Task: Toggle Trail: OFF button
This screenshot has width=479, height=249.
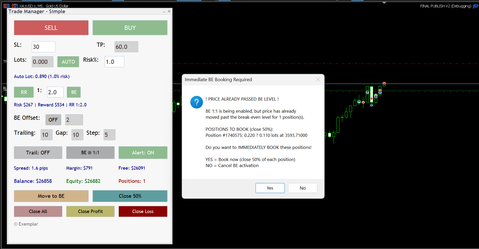Action: tap(38, 153)
